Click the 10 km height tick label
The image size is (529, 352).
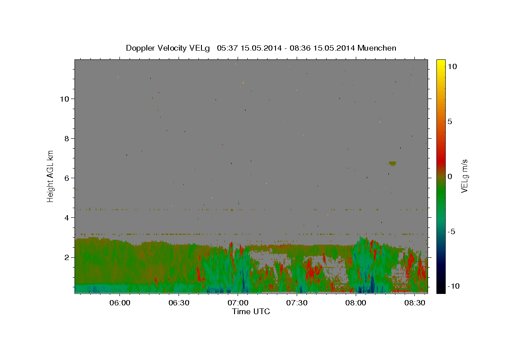64,99
